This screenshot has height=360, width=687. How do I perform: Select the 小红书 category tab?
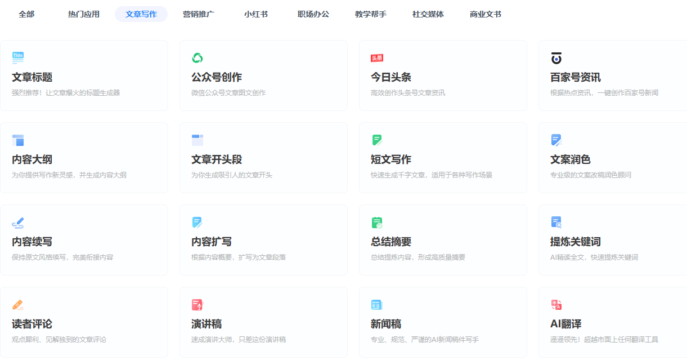(256, 14)
